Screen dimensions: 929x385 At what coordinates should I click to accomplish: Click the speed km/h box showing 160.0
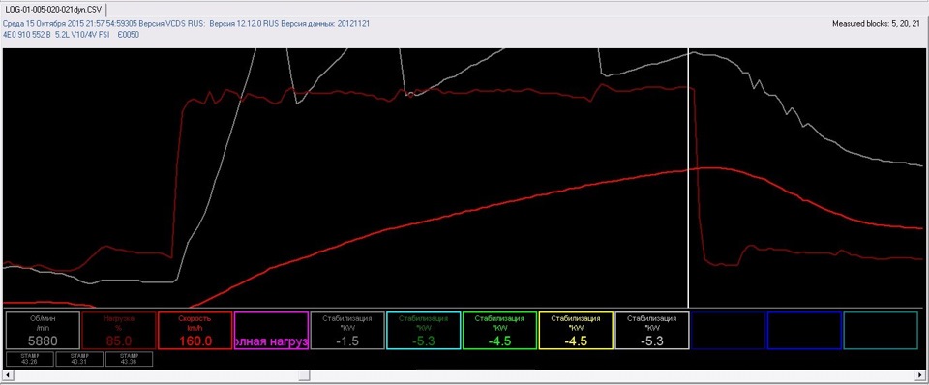195,331
